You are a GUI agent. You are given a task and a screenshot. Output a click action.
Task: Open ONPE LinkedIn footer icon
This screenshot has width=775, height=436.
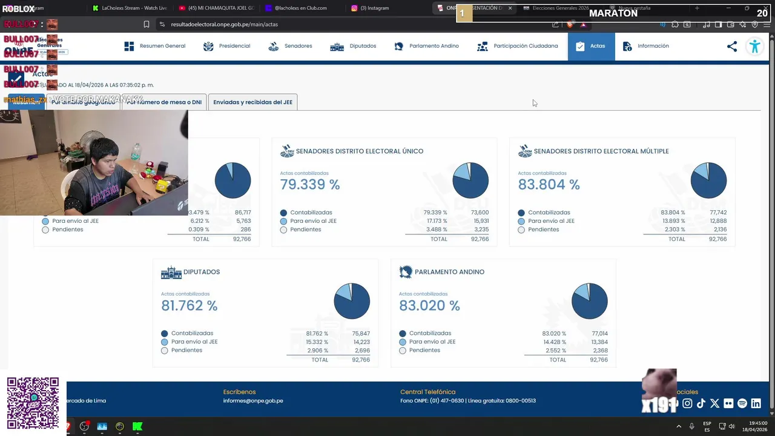click(756, 403)
